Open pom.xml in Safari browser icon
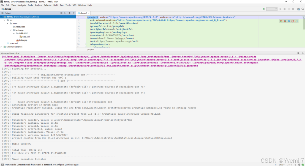This screenshot has height=166, width=305. pos(289,21)
